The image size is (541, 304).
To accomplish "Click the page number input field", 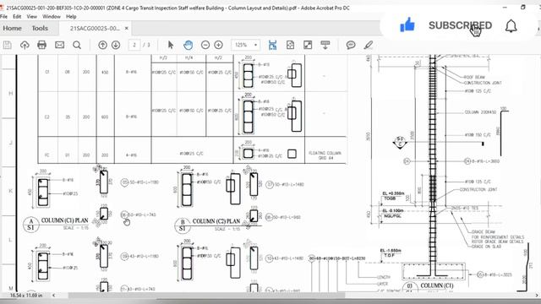I will pyautogui.click(x=134, y=45).
